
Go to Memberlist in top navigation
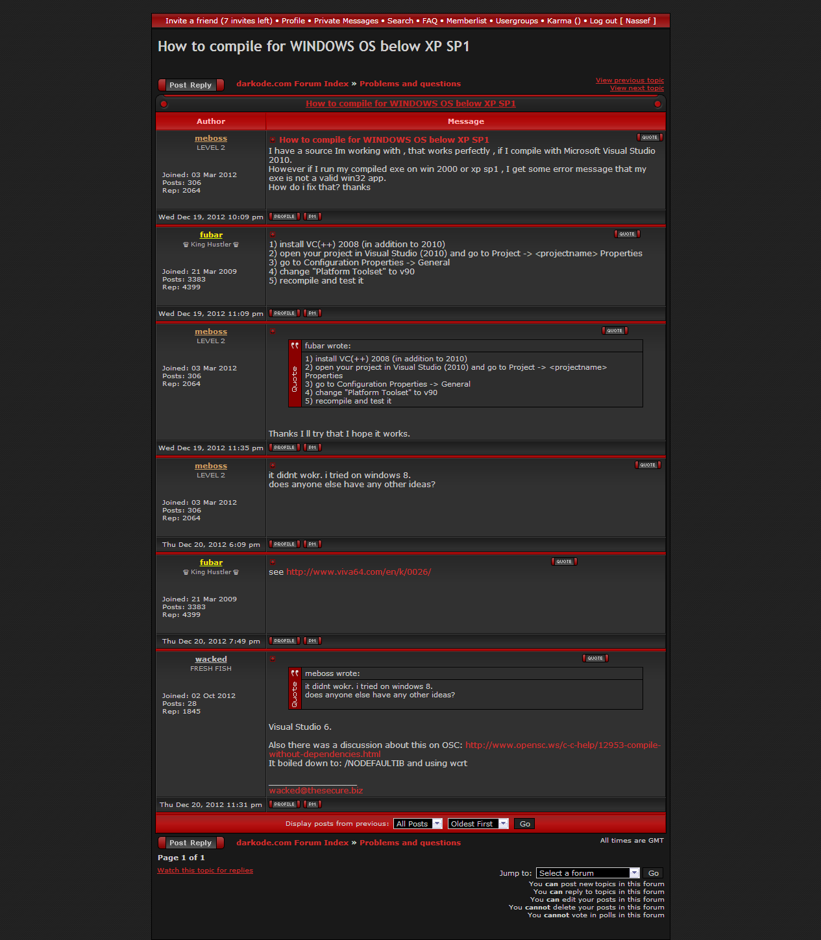[x=466, y=21]
